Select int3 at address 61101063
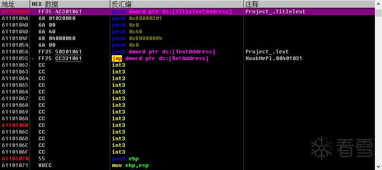 (119, 72)
